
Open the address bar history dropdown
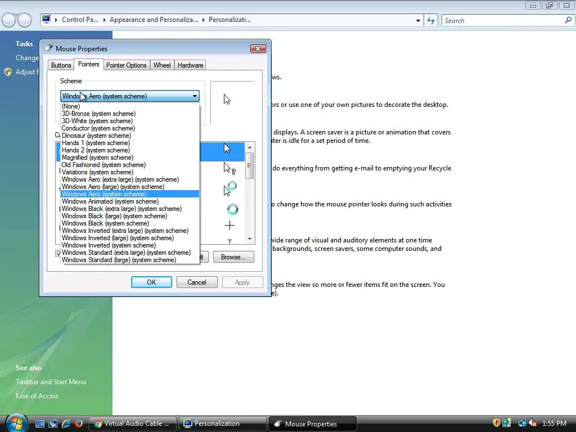click(x=418, y=21)
